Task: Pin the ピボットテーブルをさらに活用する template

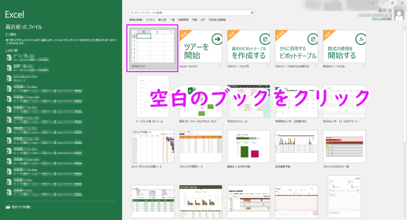Action: (x=316, y=66)
